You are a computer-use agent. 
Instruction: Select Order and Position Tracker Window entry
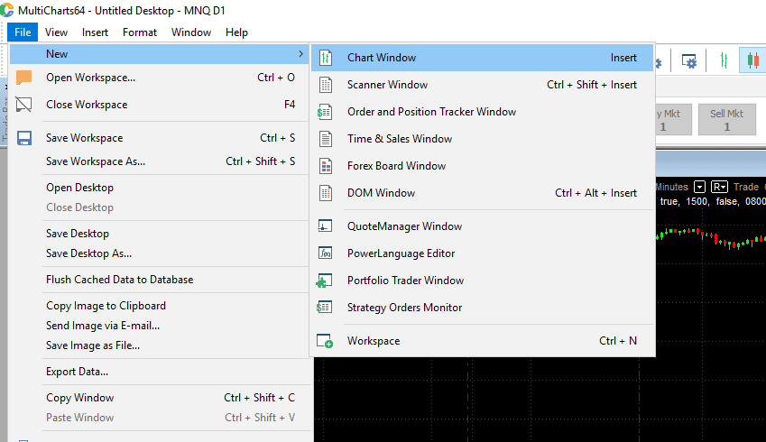[482, 112]
